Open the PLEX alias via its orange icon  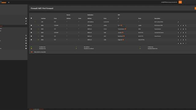(x=121, y=25)
